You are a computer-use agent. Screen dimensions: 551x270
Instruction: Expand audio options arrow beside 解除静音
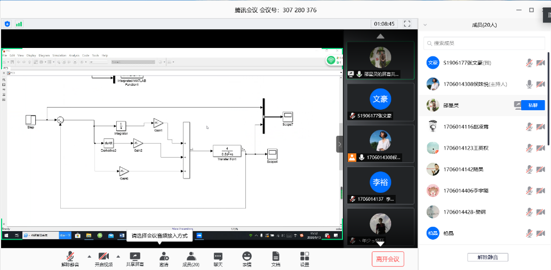click(x=89, y=256)
